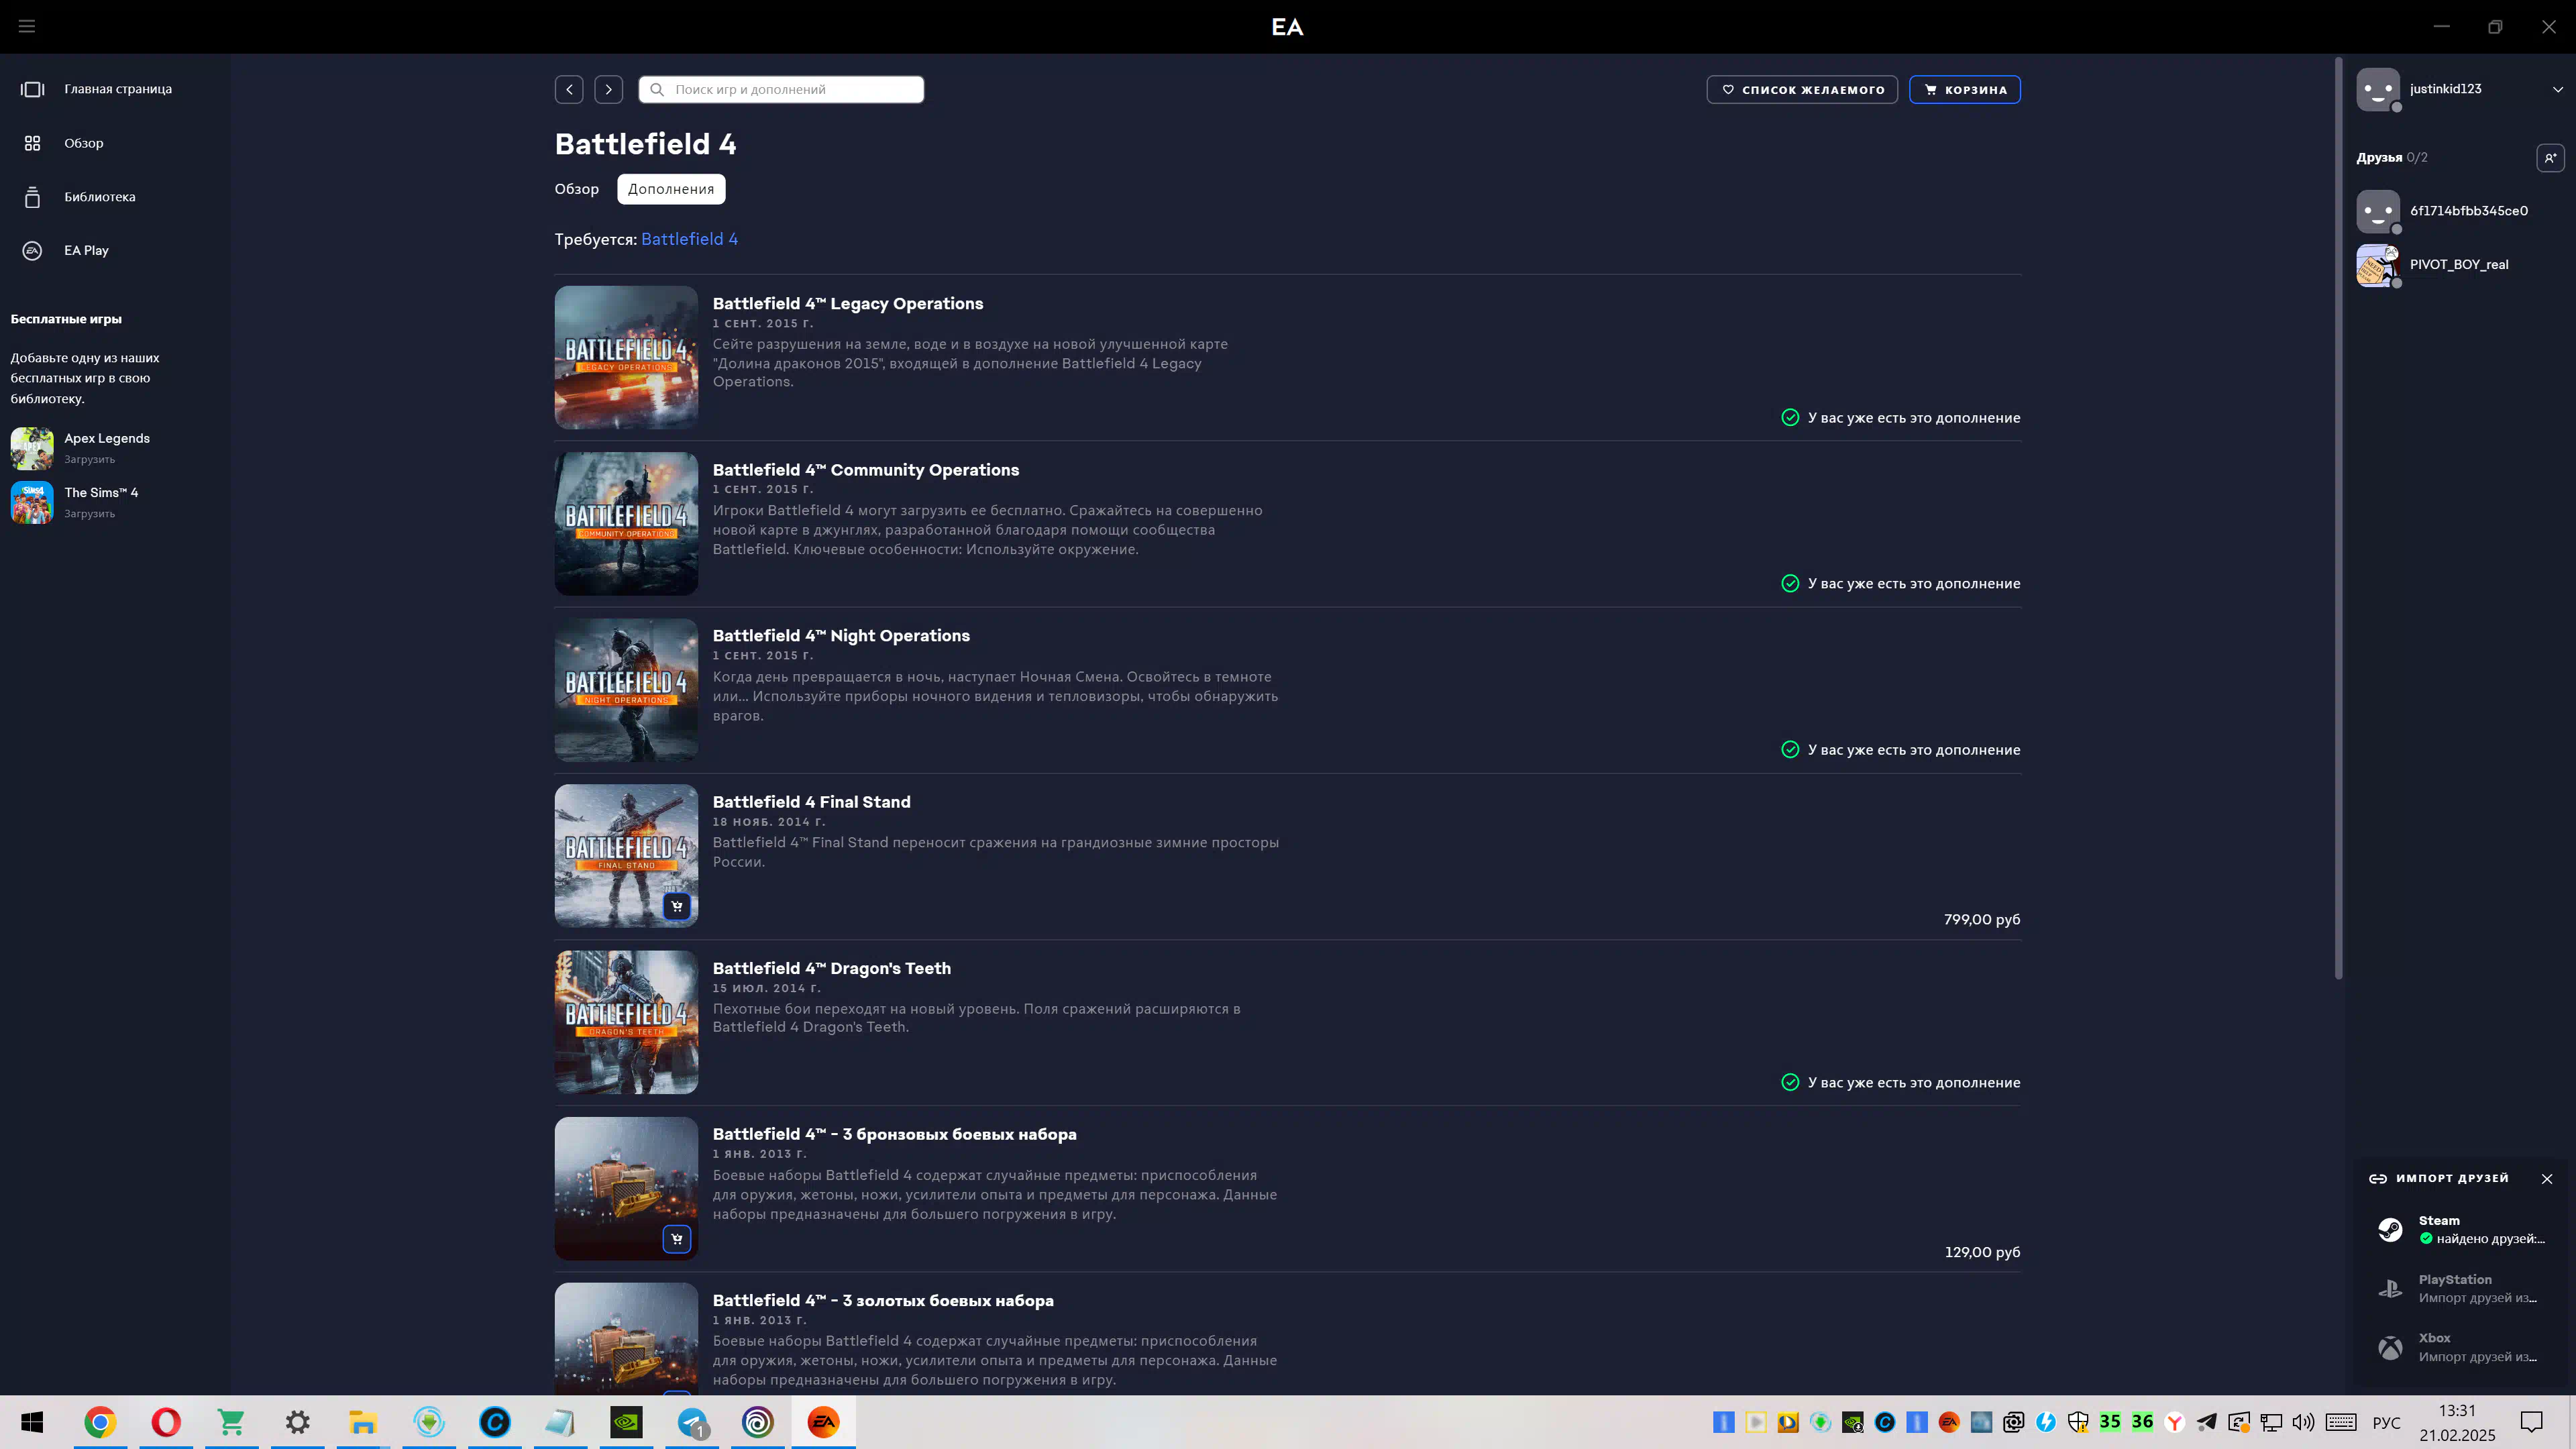Click the network tray icon
The height and width of the screenshot is (1449, 2576).
pos(2271,1422)
